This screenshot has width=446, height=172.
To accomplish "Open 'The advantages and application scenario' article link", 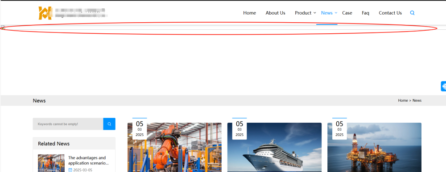I will point(88,160).
